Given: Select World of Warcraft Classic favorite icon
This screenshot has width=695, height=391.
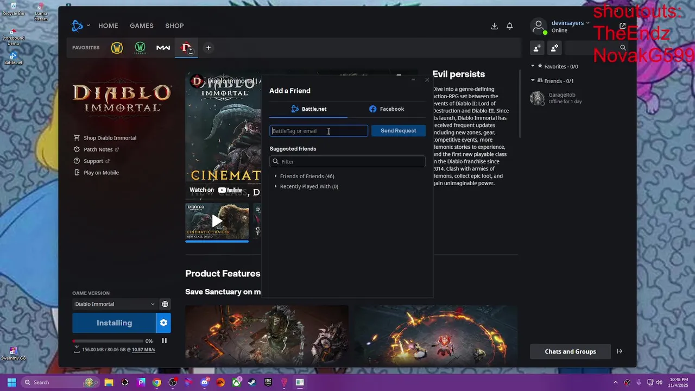Looking at the screenshot, I should point(140,48).
